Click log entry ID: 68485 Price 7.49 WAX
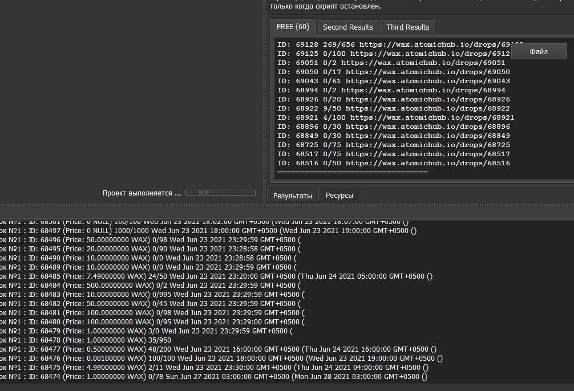574x391 pixels. (216, 276)
